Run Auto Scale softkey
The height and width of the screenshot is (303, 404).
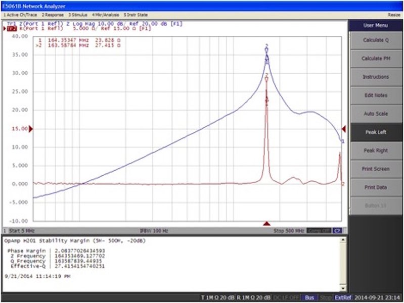[x=376, y=114]
